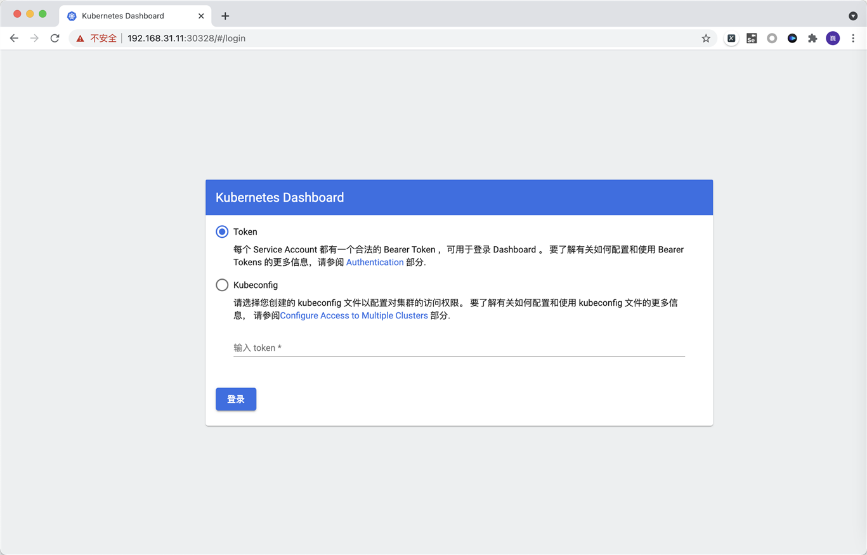Reload the page with refresh icon
Screen dimensions: 867x555
pyautogui.click(x=55, y=38)
